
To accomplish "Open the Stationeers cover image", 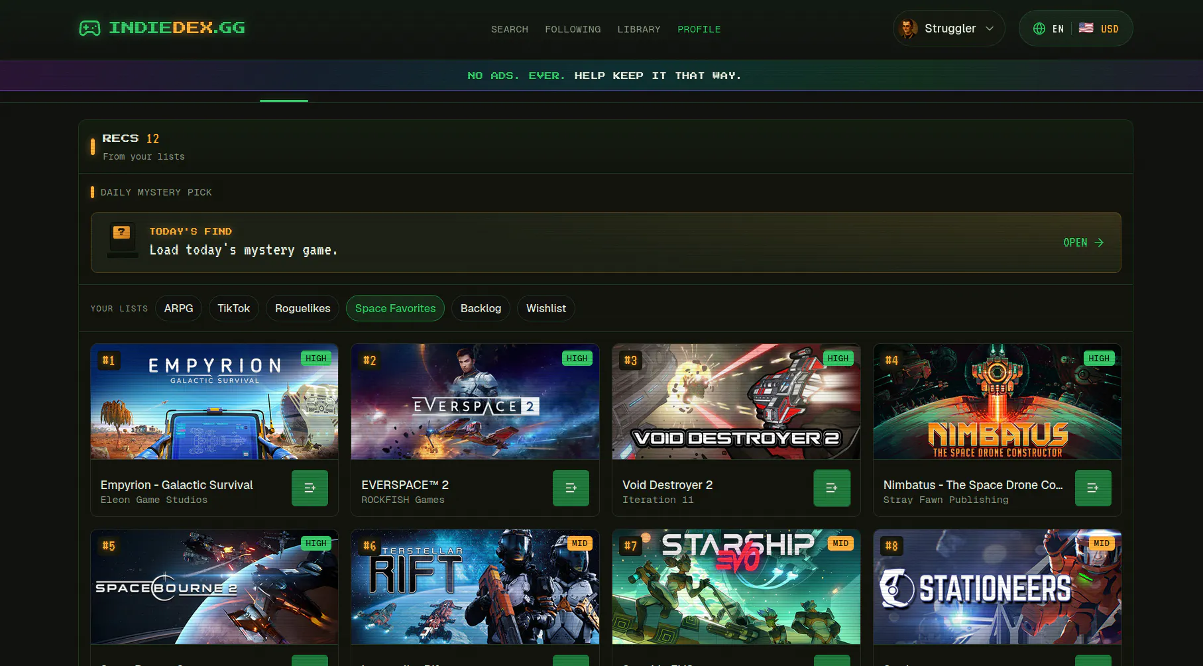I will point(998,586).
